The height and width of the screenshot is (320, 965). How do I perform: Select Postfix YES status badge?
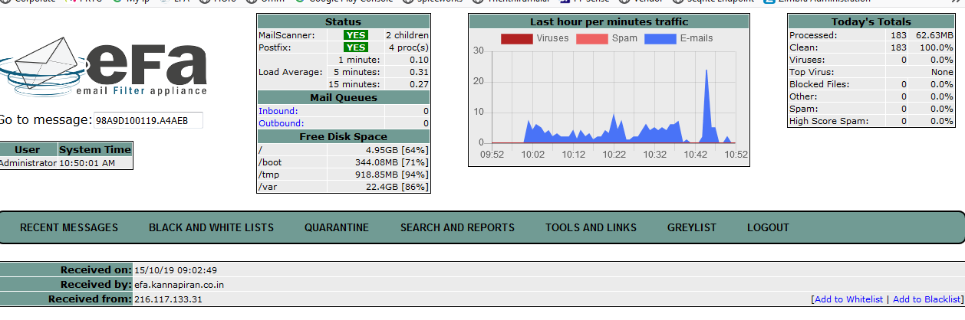click(356, 47)
